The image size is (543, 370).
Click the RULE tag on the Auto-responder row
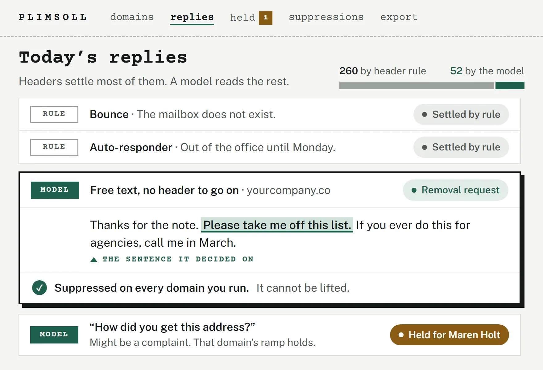click(x=54, y=147)
